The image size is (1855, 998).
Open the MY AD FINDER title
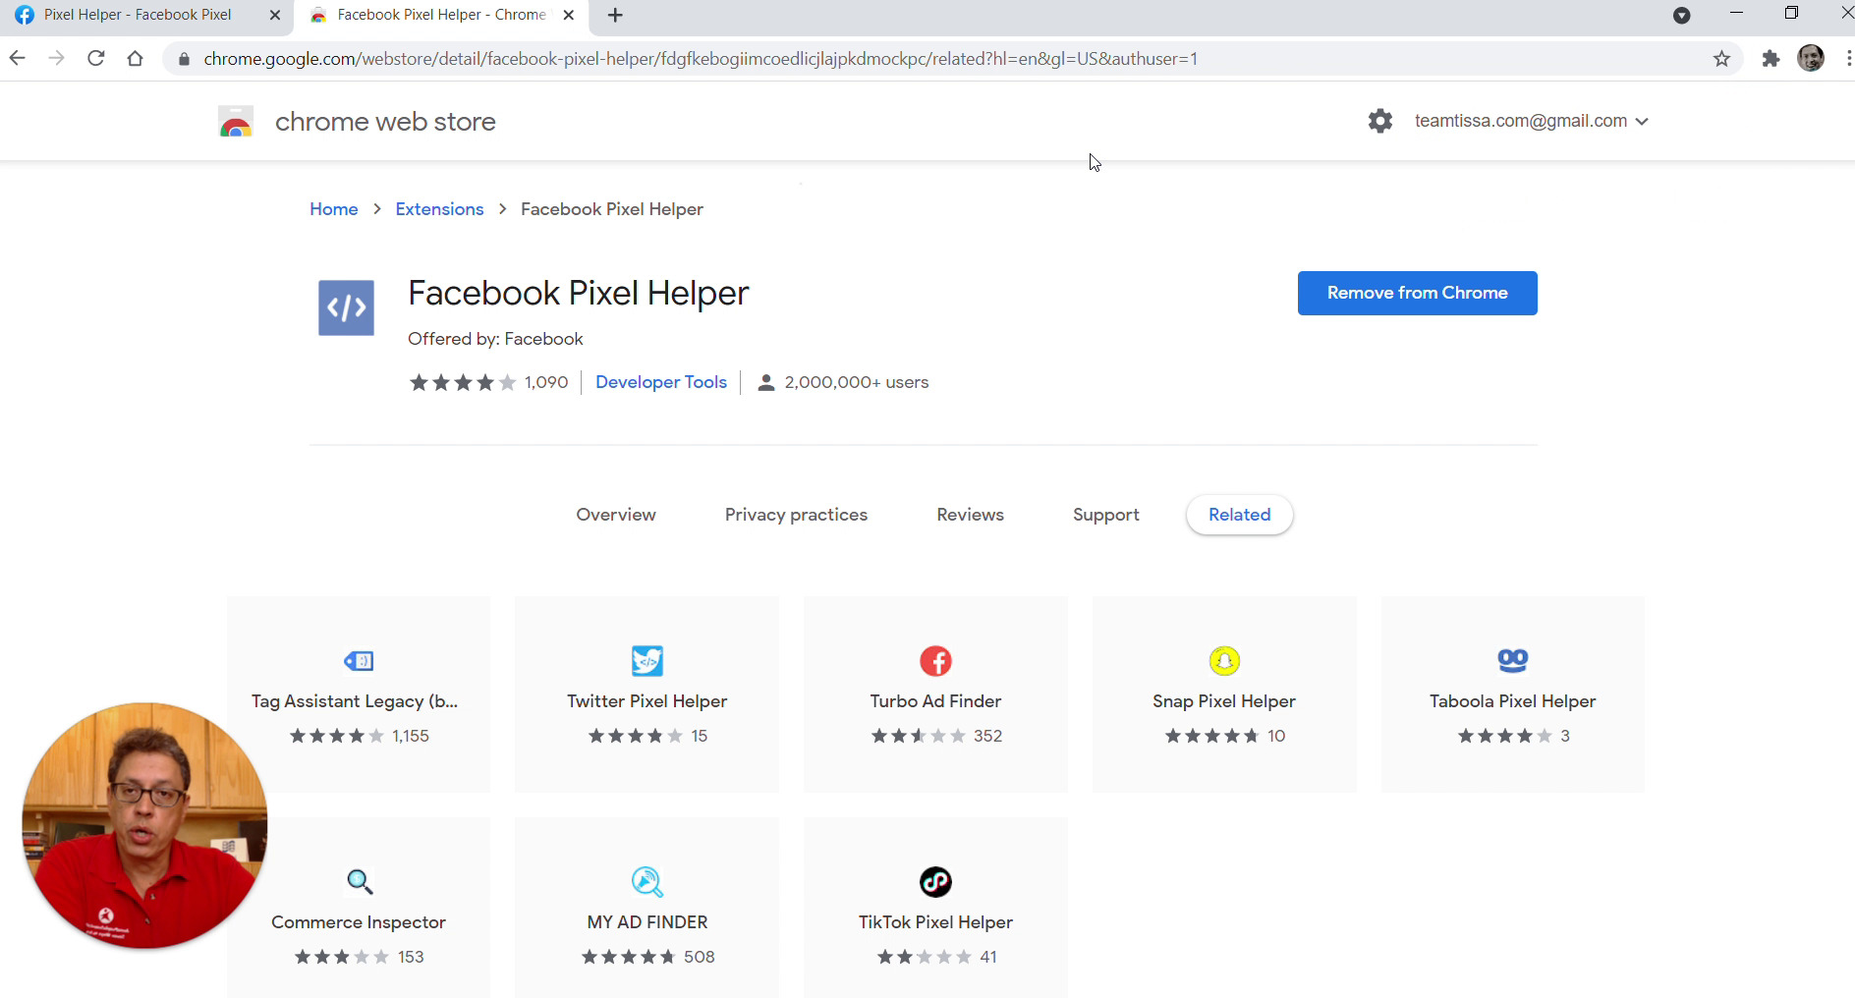click(647, 922)
